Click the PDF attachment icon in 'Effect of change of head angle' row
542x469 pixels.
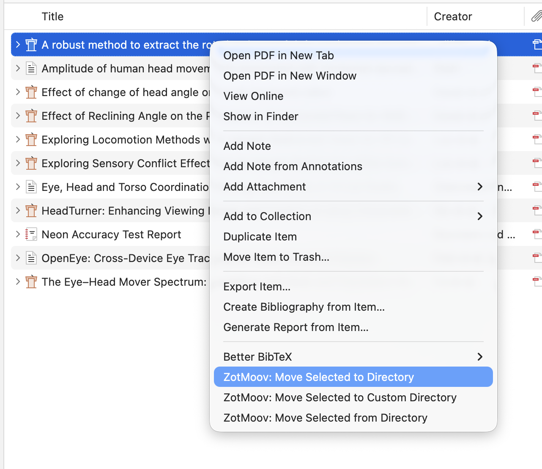click(537, 92)
